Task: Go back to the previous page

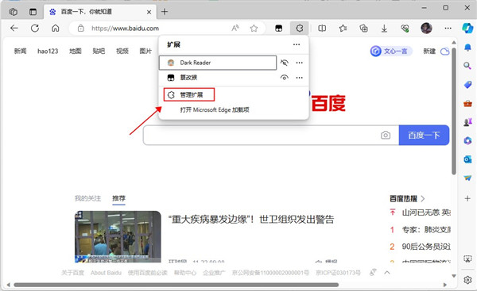Action: [14, 29]
